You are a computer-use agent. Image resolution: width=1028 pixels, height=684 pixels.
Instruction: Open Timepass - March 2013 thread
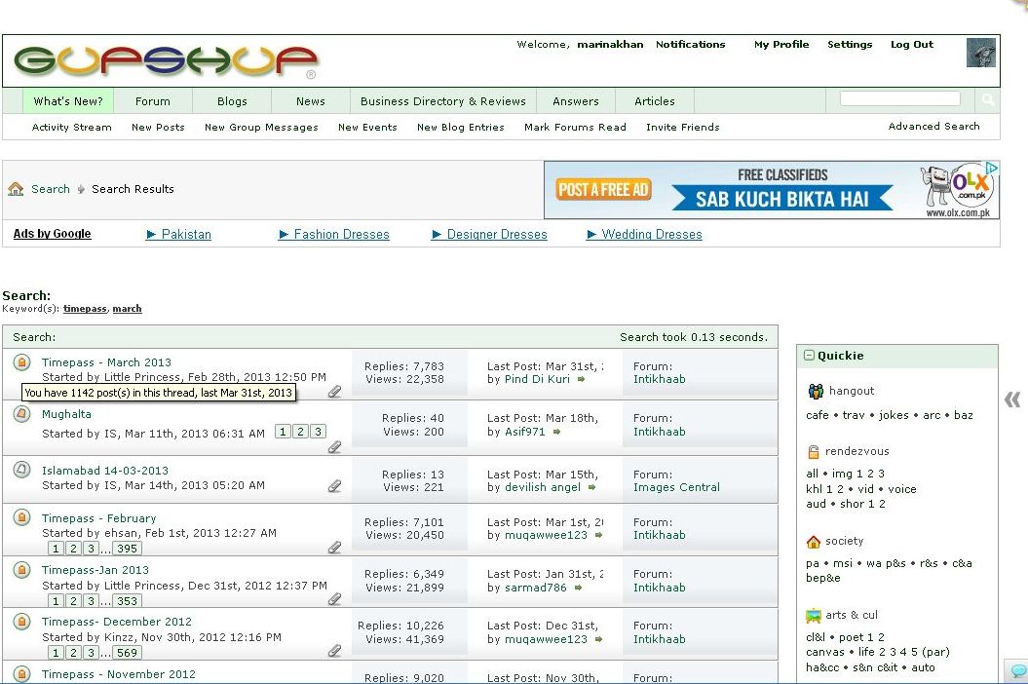106,362
